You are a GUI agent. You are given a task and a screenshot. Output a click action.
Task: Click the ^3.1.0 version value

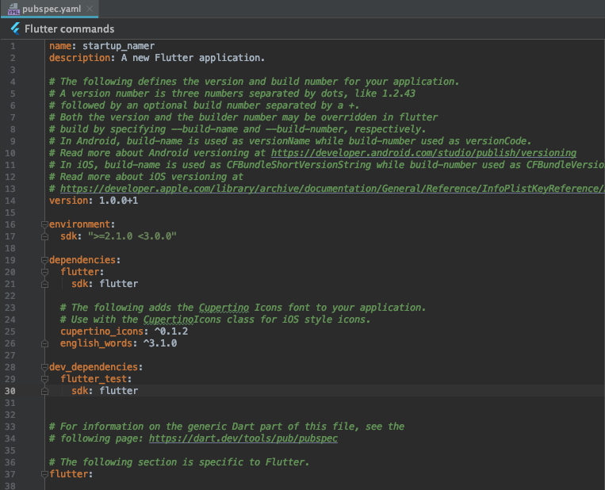pos(160,343)
